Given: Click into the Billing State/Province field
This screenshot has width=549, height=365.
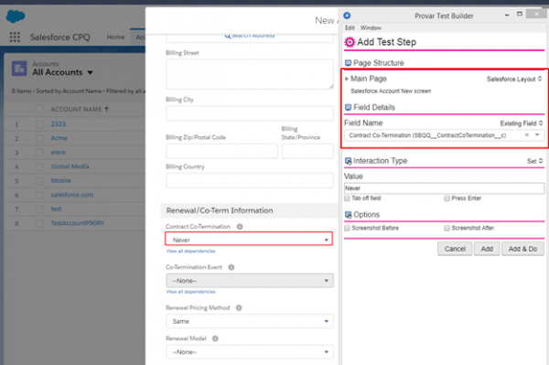Looking at the screenshot, I should click(307, 151).
